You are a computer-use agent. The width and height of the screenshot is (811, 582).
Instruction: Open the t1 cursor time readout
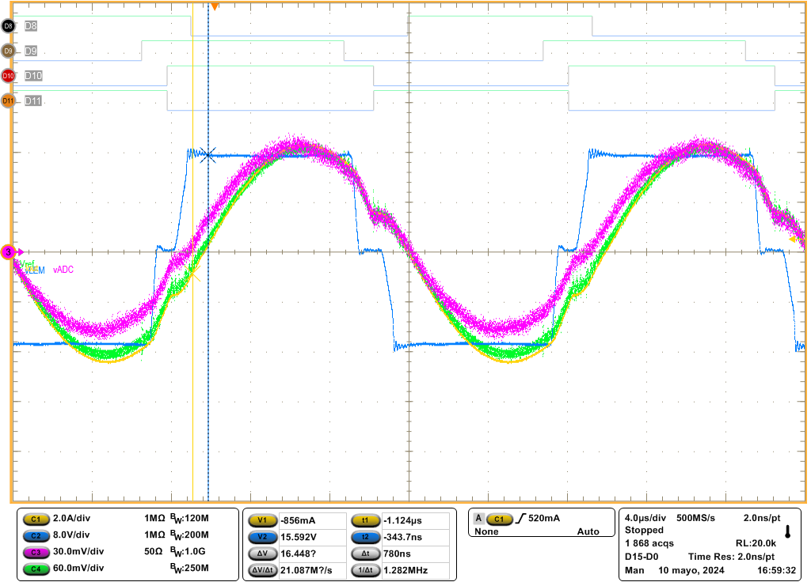click(415, 520)
